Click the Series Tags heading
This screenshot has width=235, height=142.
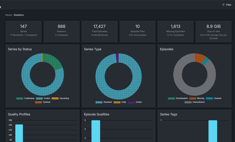(x=169, y=114)
